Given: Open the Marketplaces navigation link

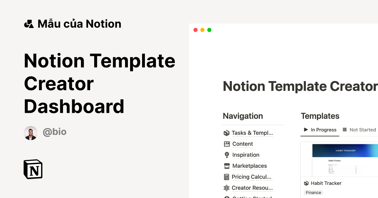Looking at the screenshot, I should (x=249, y=166).
